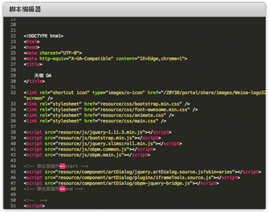Click the "screen" /> continuation line
The width and height of the screenshot is (269, 213).
[38, 98]
